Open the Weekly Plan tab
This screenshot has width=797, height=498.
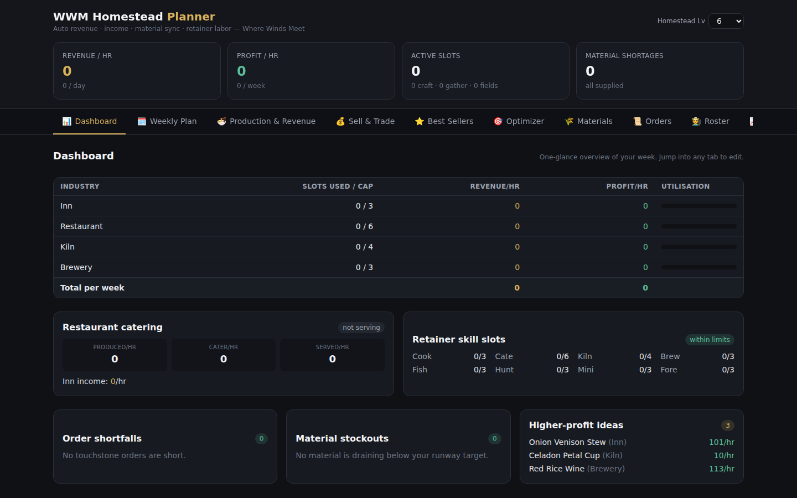(167, 121)
